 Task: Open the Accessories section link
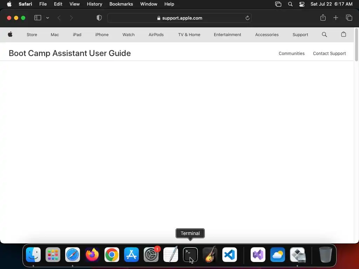tap(267, 35)
